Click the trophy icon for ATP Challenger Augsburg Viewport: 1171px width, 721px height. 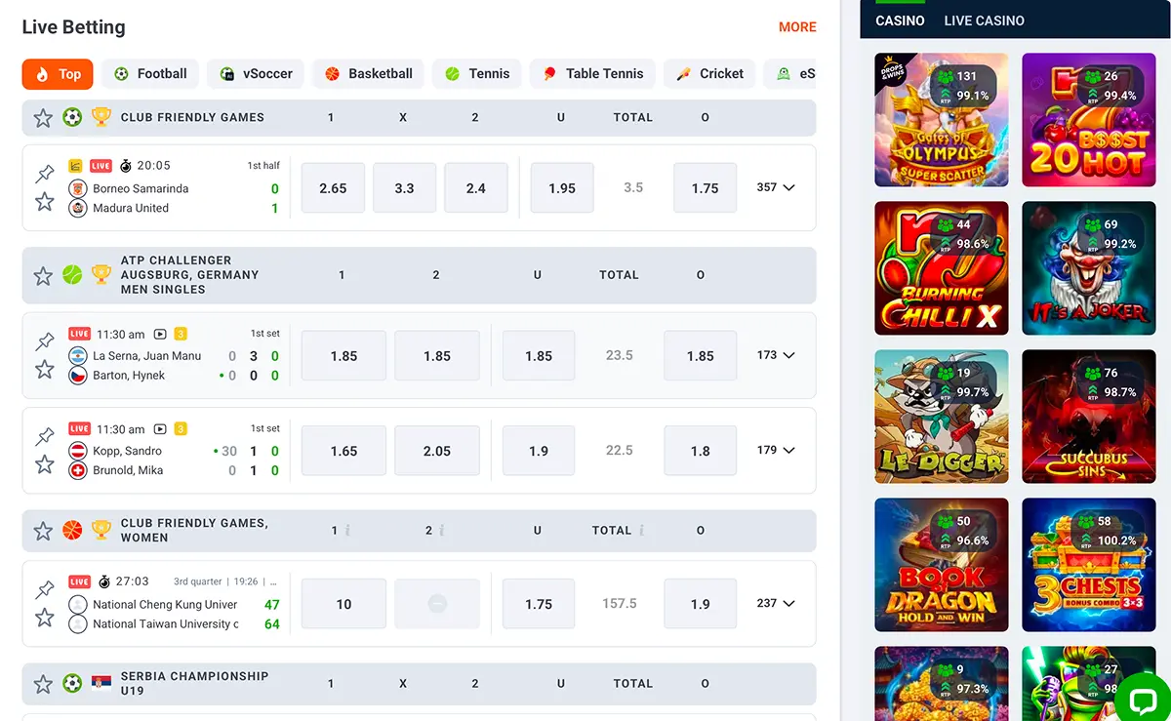(101, 275)
